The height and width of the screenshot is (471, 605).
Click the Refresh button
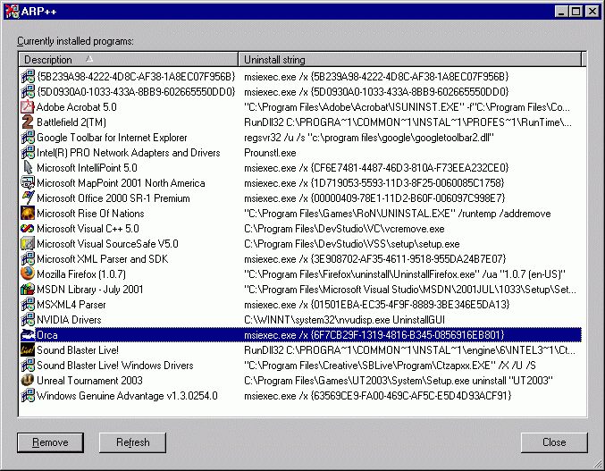tap(133, 442)
